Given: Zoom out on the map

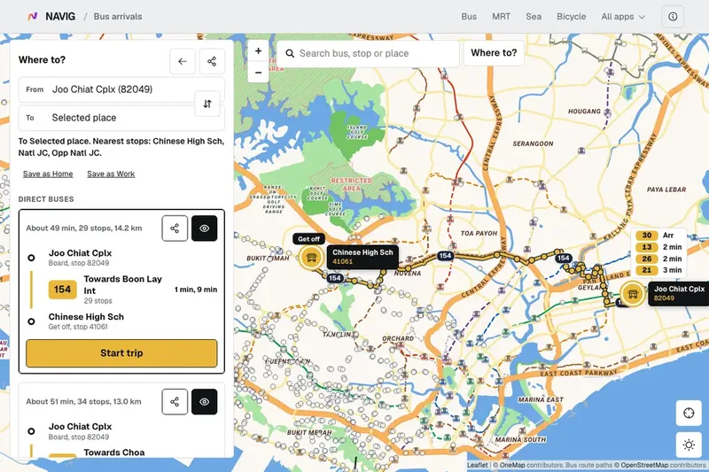Looking at the screenshot, I should 258,73.
